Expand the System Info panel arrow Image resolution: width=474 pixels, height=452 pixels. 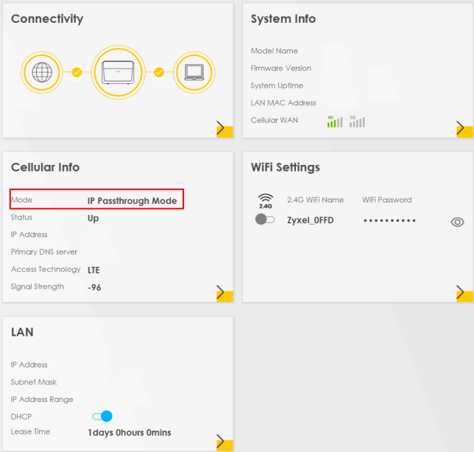click(x=462, y=129)
